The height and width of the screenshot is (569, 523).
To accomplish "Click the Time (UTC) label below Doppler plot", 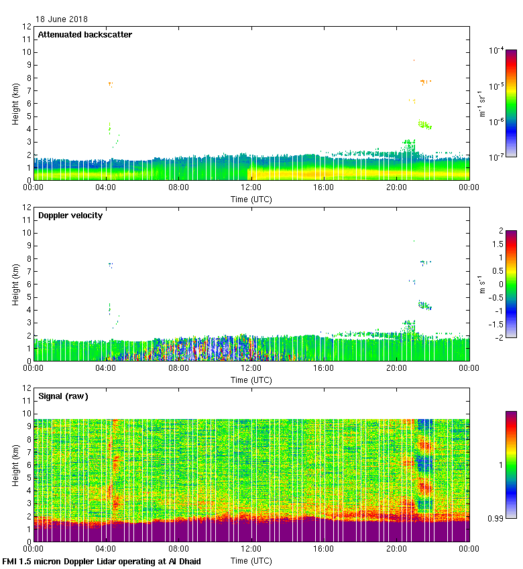I will pos(251,380).
